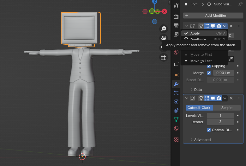The width and height of the screenshot is (246, 166).
Task: Toggle Subdivision modifier On Cage display
Action: (x=201, y=98)
